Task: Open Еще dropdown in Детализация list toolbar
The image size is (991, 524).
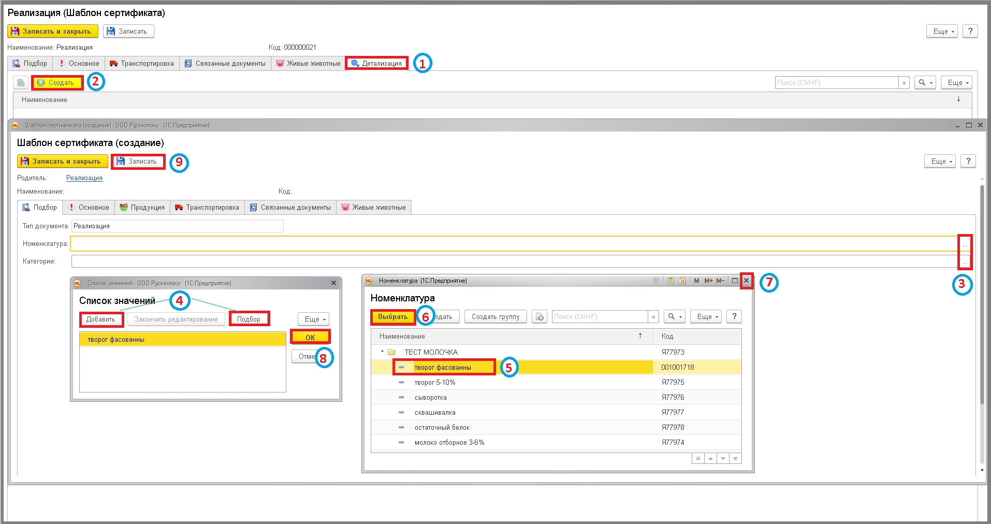Action: pos(956,82)
